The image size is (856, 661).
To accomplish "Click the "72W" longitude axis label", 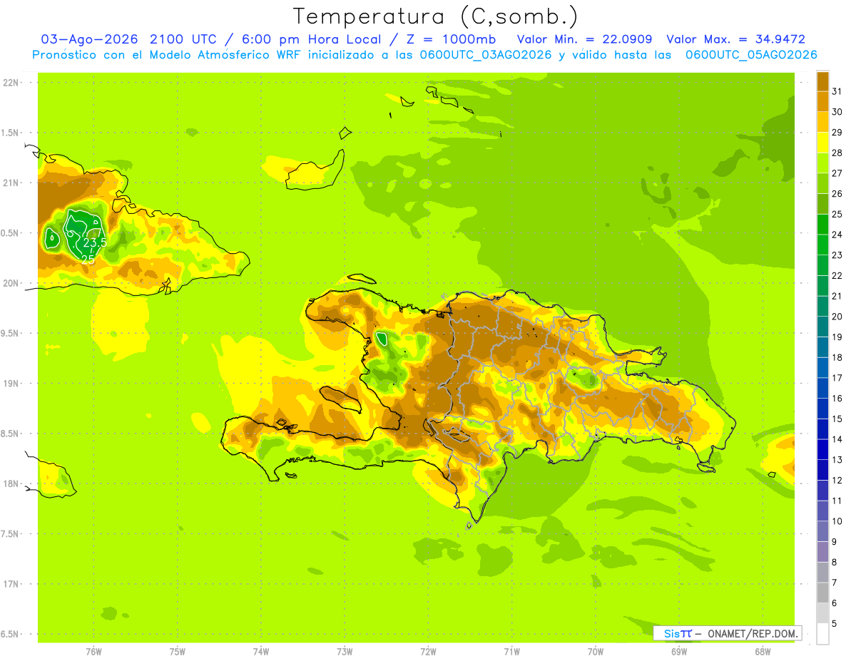I will point(429,652).
